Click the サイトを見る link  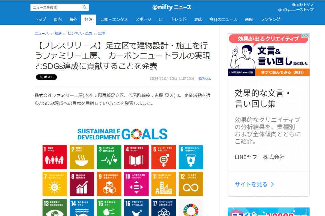click(x=251, y=184)
